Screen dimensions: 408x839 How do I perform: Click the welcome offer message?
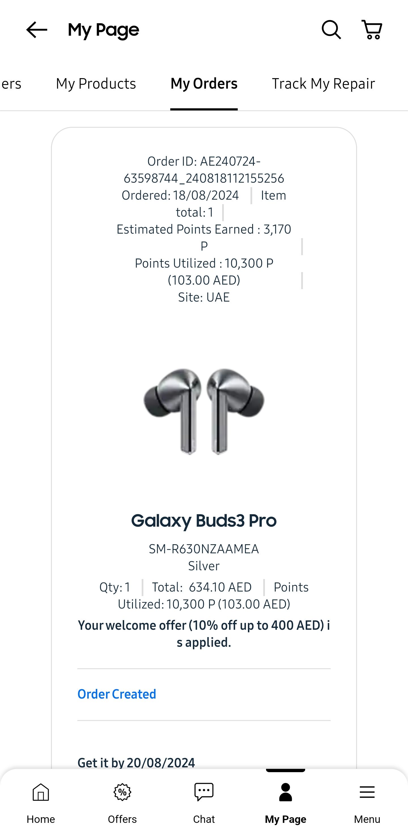click(x=204, y=633)
